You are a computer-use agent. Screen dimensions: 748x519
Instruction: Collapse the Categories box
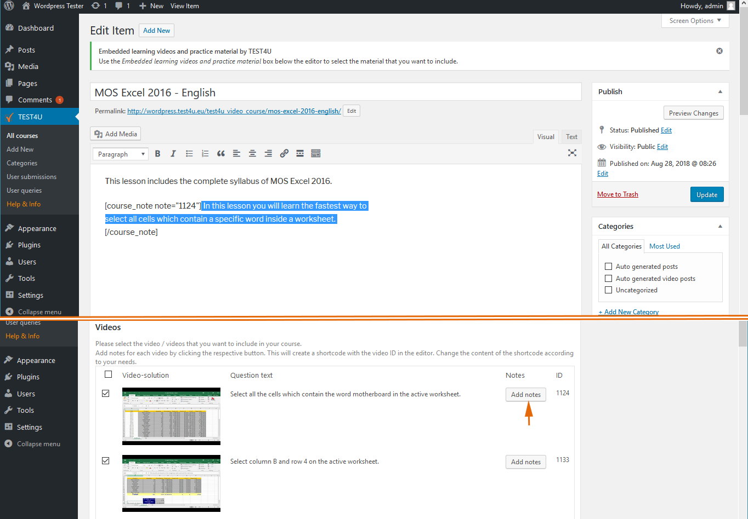point(720,226)
